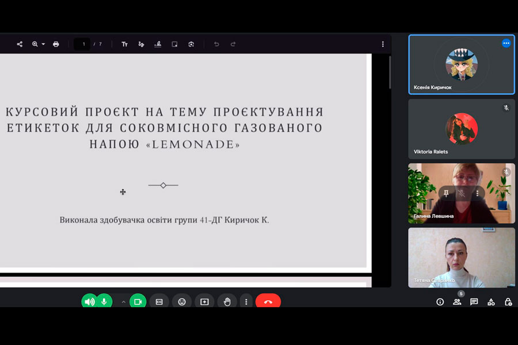
Task: Click the slide title mentioning «LEMONADE»
Action: point(165,128)
